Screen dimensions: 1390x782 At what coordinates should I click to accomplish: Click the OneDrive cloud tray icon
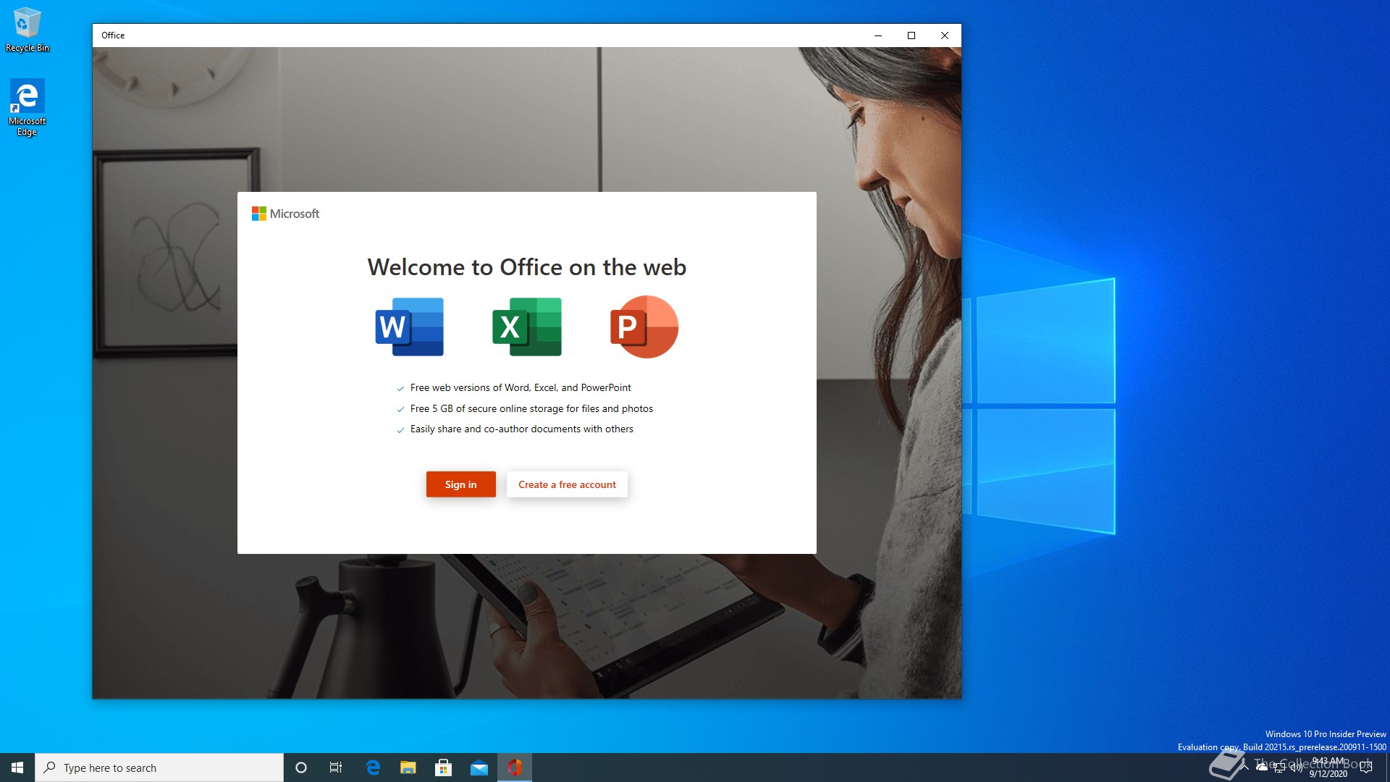pos(1262,768)
